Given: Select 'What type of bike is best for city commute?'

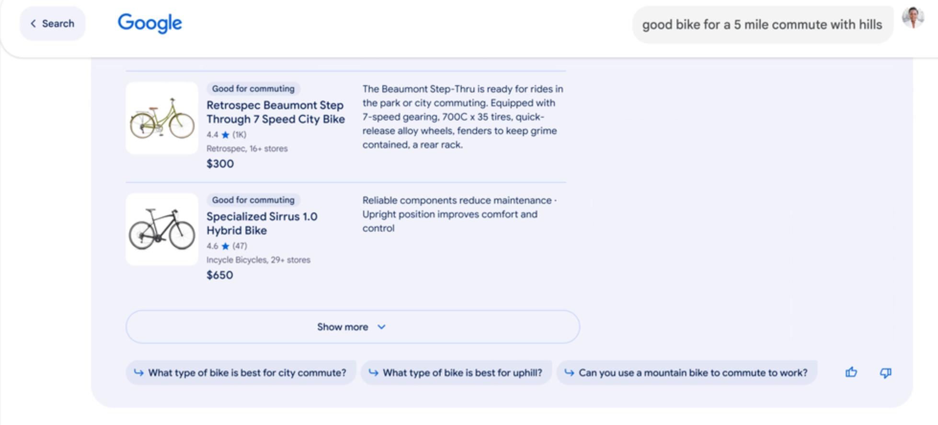Looking at the screenshot, I should click(x=247, y=373).
